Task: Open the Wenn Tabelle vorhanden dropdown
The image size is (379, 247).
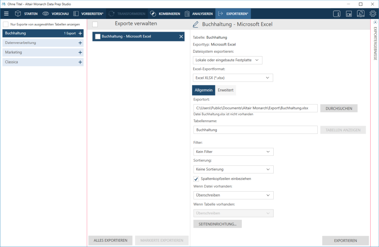Action: pyautogui.click(x=233, y=213)
